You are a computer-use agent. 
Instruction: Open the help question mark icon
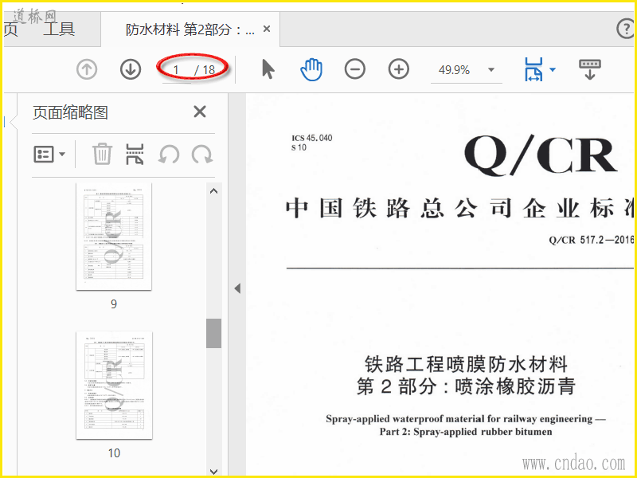(626, 29)
